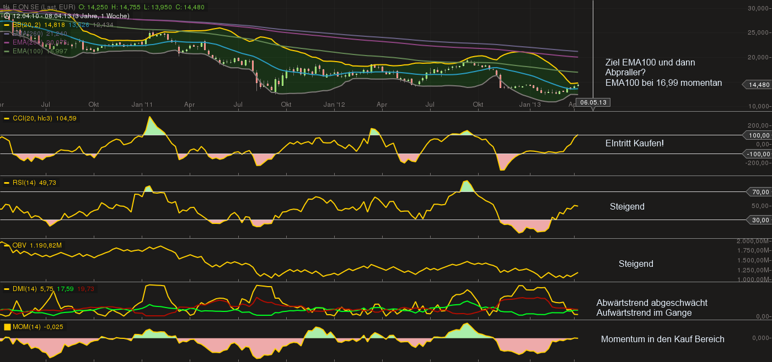
Task: Select the EMA(100) indicator label
Action: 28,51
